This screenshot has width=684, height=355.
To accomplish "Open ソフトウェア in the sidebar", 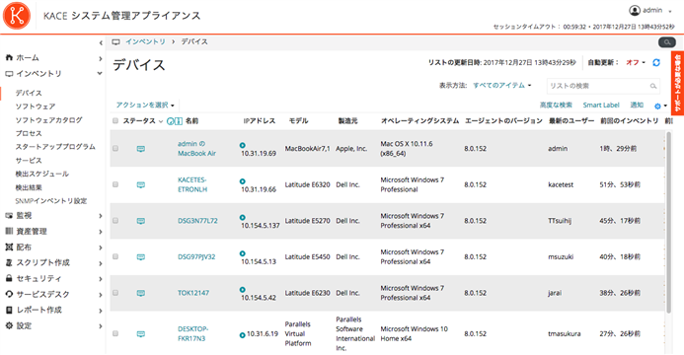I will (36, 106).
